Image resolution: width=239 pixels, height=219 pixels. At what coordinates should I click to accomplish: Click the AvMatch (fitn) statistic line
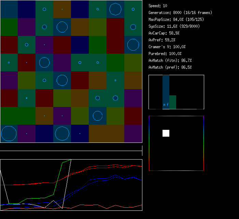[170, 60]
